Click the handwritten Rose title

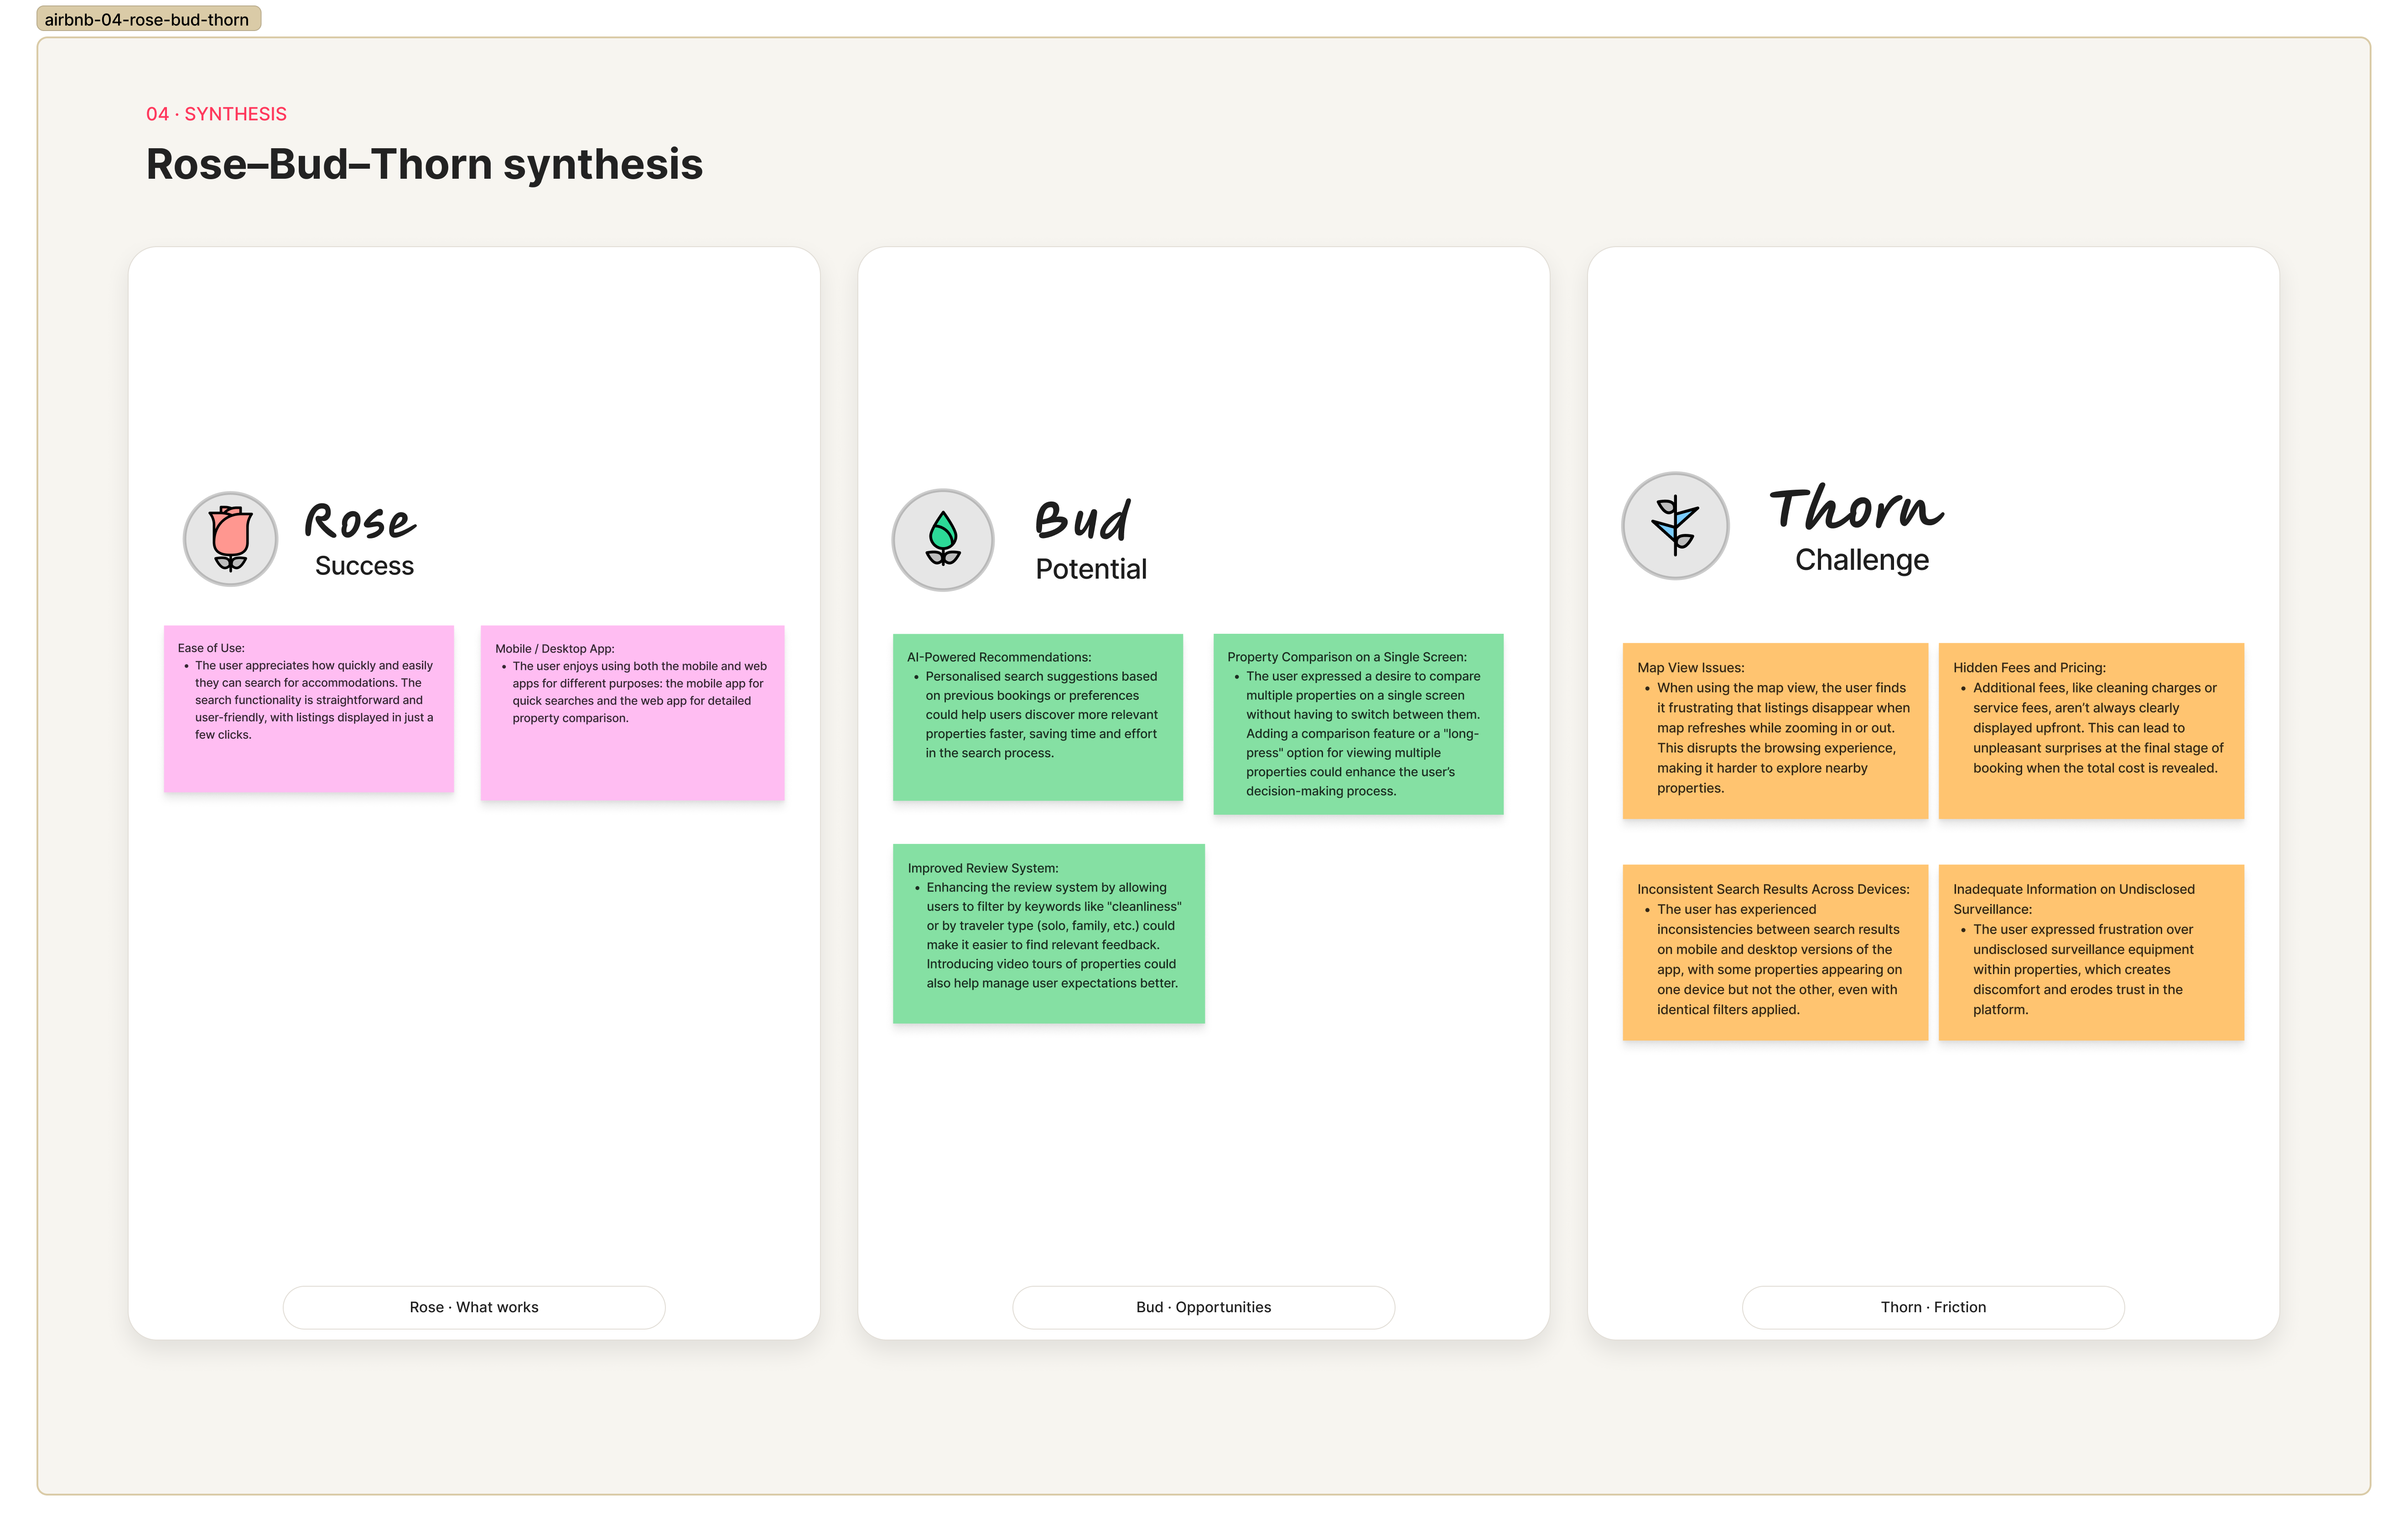pos(360,521)
